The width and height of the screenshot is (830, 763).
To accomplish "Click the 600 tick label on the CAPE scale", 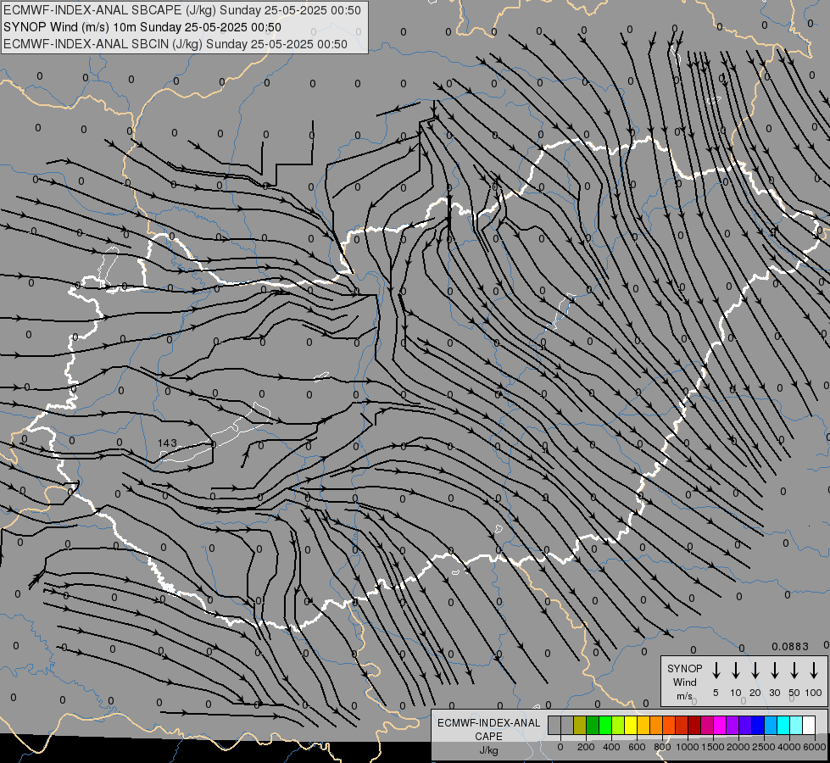I will point(637,747).
